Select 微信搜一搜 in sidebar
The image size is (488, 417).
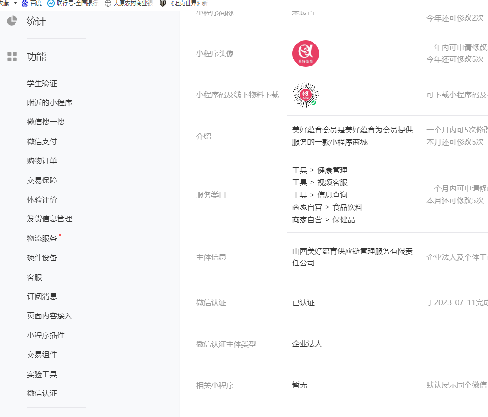click(46, 122)
